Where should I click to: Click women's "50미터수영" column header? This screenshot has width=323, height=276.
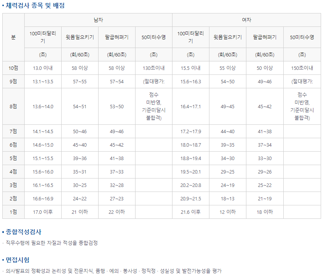point(302,37)
